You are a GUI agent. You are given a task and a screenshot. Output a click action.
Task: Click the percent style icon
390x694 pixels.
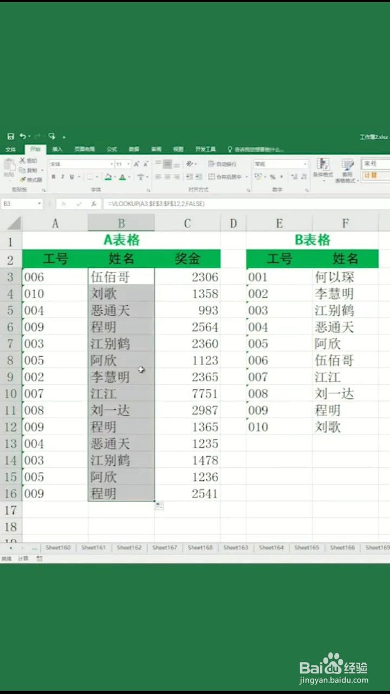272,177
